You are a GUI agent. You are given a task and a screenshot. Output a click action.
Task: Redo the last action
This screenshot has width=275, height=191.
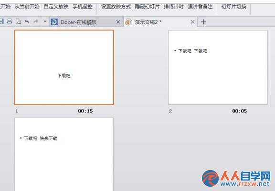(x=36, y=21)
